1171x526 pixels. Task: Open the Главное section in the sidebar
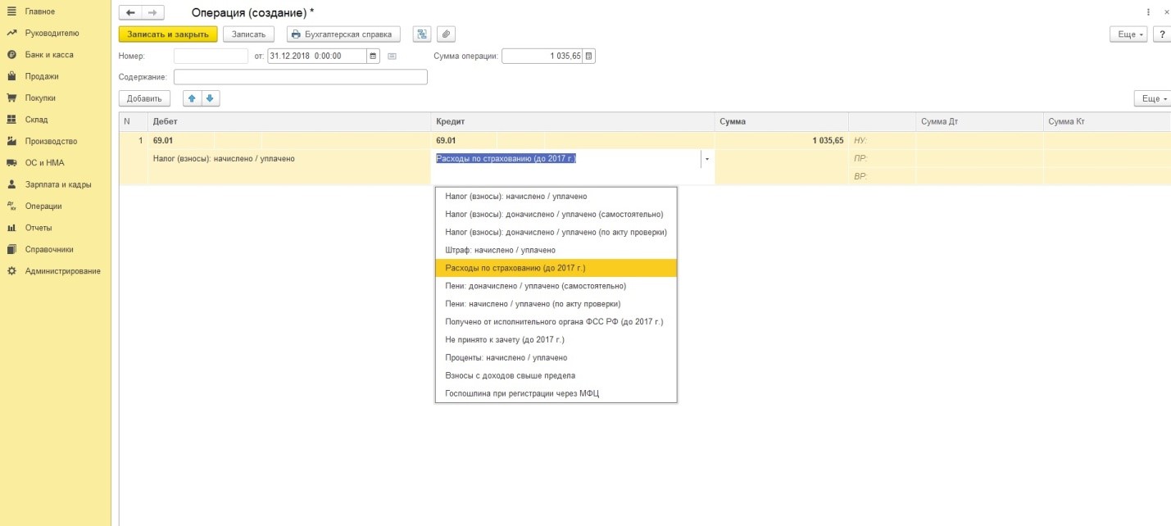(39, 11)
